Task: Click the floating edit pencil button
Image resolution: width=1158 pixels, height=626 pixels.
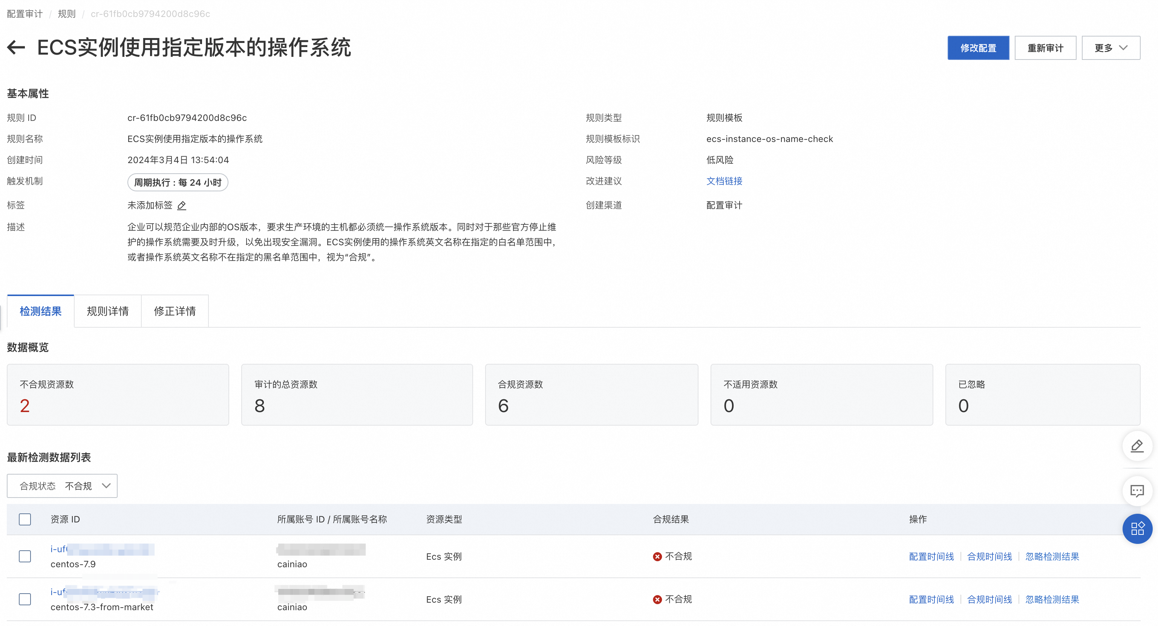Action: pyautogui.click(x=1137, y=446)
